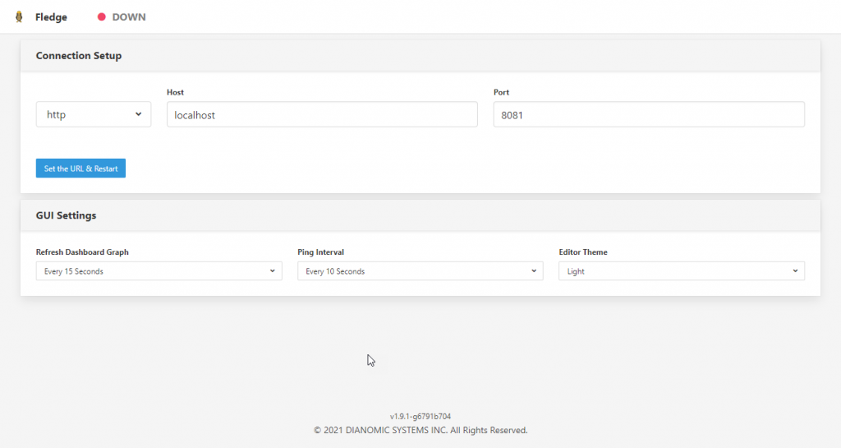Screen dimensions: 841x448
Task: Click the Dianomic Systems copyright footer text
Action: tap(420, 430)
